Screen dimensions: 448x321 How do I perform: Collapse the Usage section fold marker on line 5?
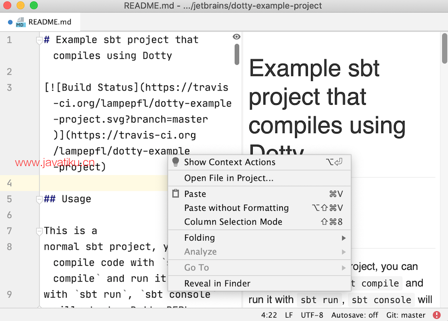coord(39,200)
